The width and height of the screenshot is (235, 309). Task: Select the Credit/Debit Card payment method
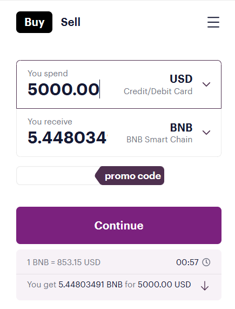click(158, 91)
